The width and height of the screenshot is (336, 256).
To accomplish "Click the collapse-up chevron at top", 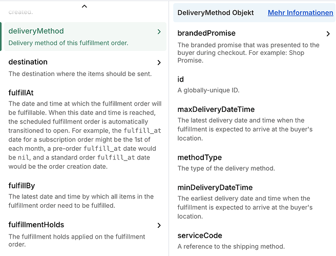I will (85, 6).
